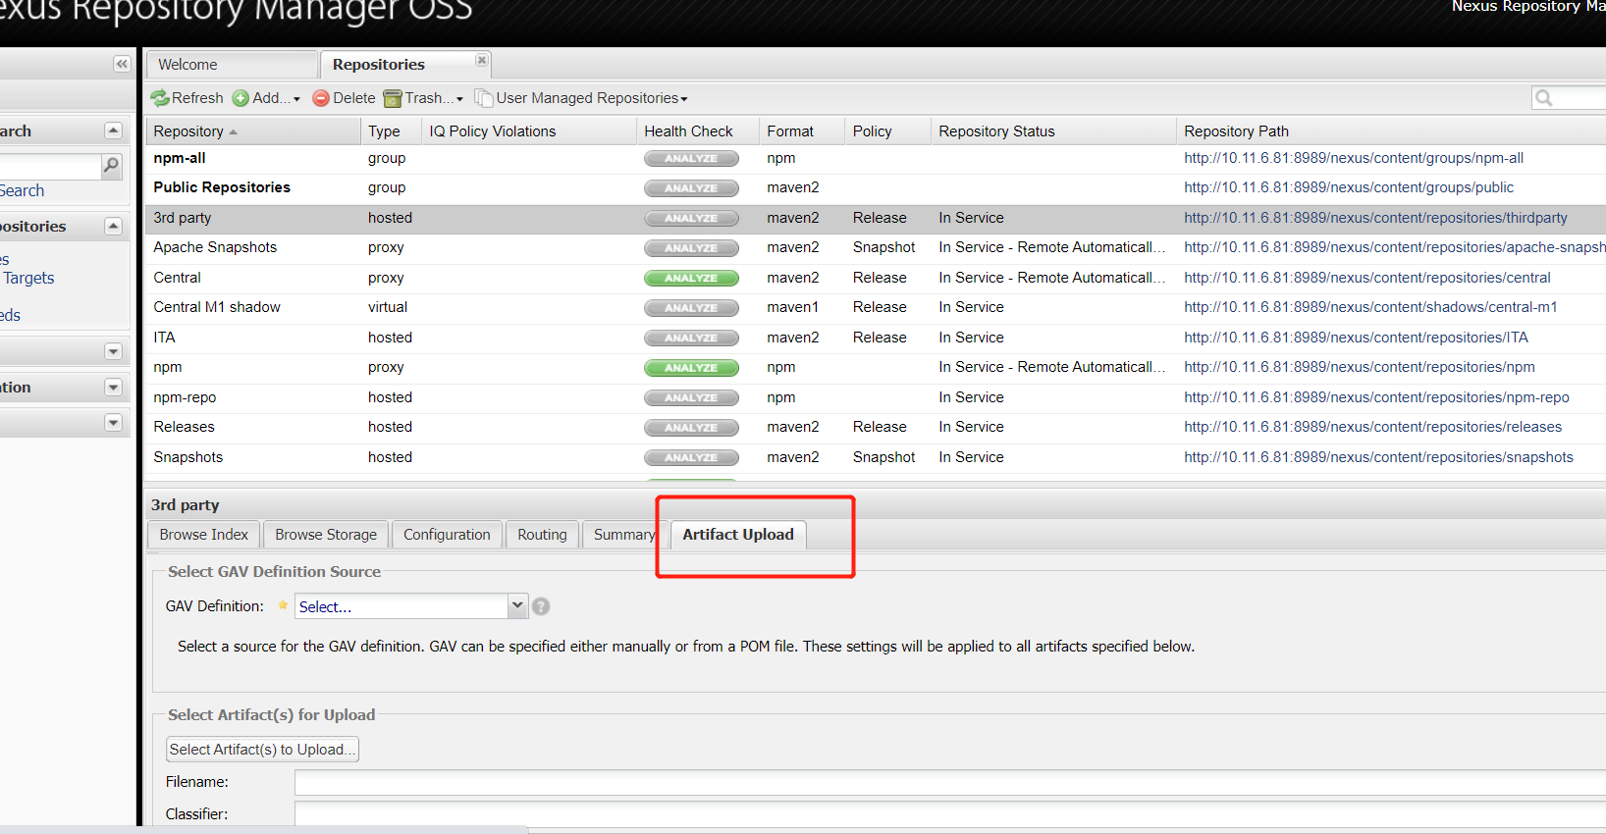Click Analyze button for Central M1 shadow
This screenshot has width=1606, height=834.
(x=691, y=308)
